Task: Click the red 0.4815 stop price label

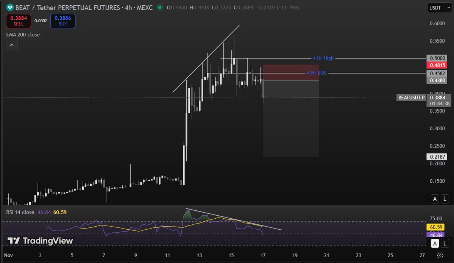Action: 437,65
